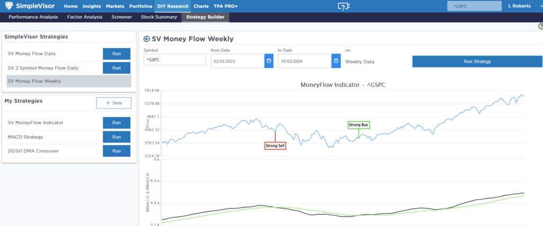Open the to Date calendar picker

(336, 61)
